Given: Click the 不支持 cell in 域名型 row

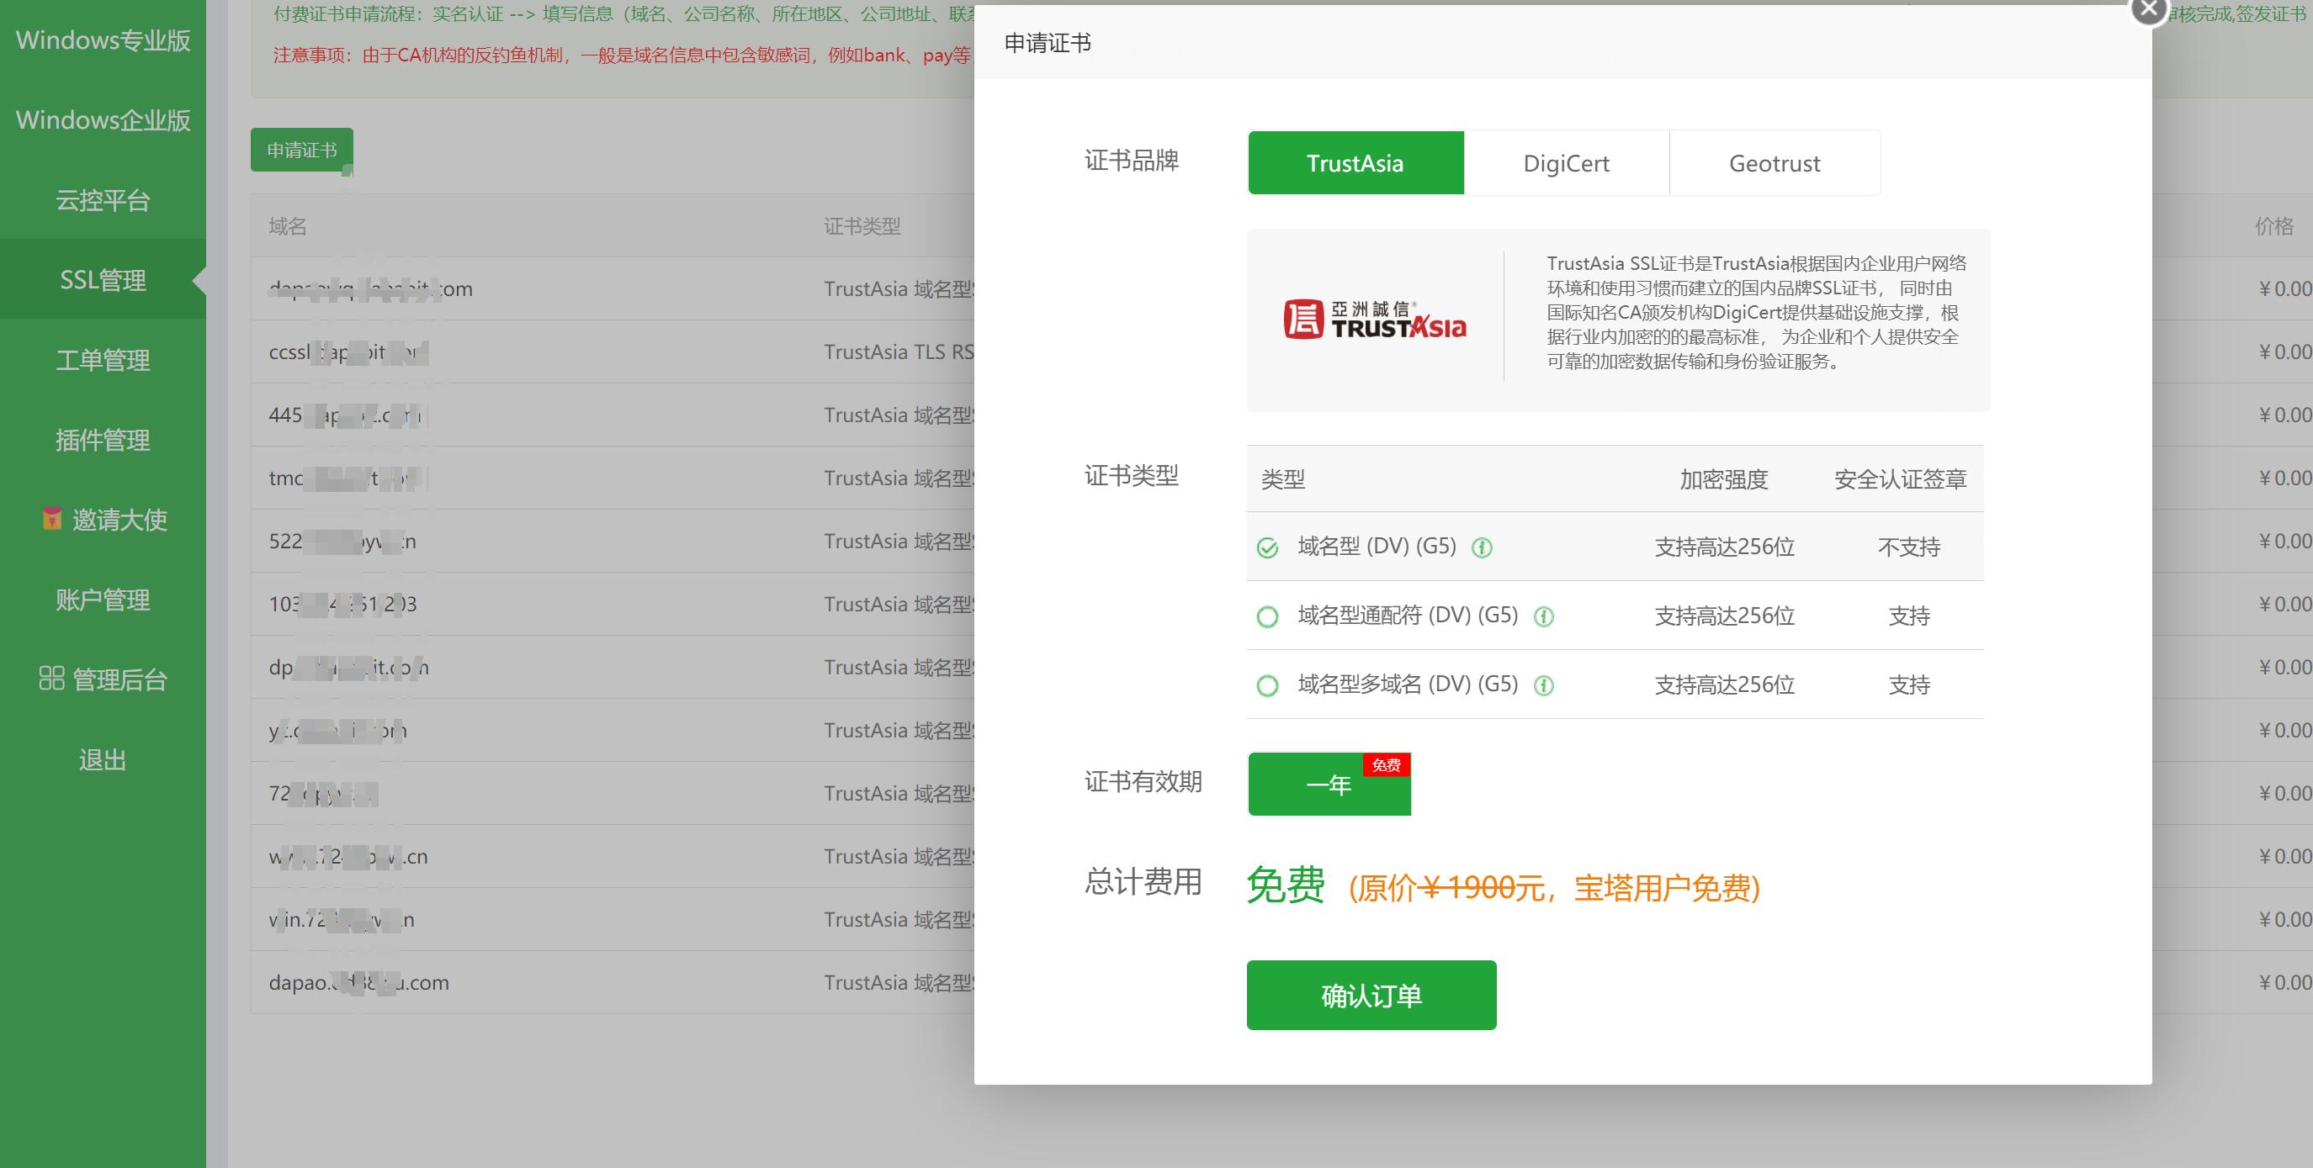Looking at the screenshot, I should pyautogui.click(x=1909, y=547).
